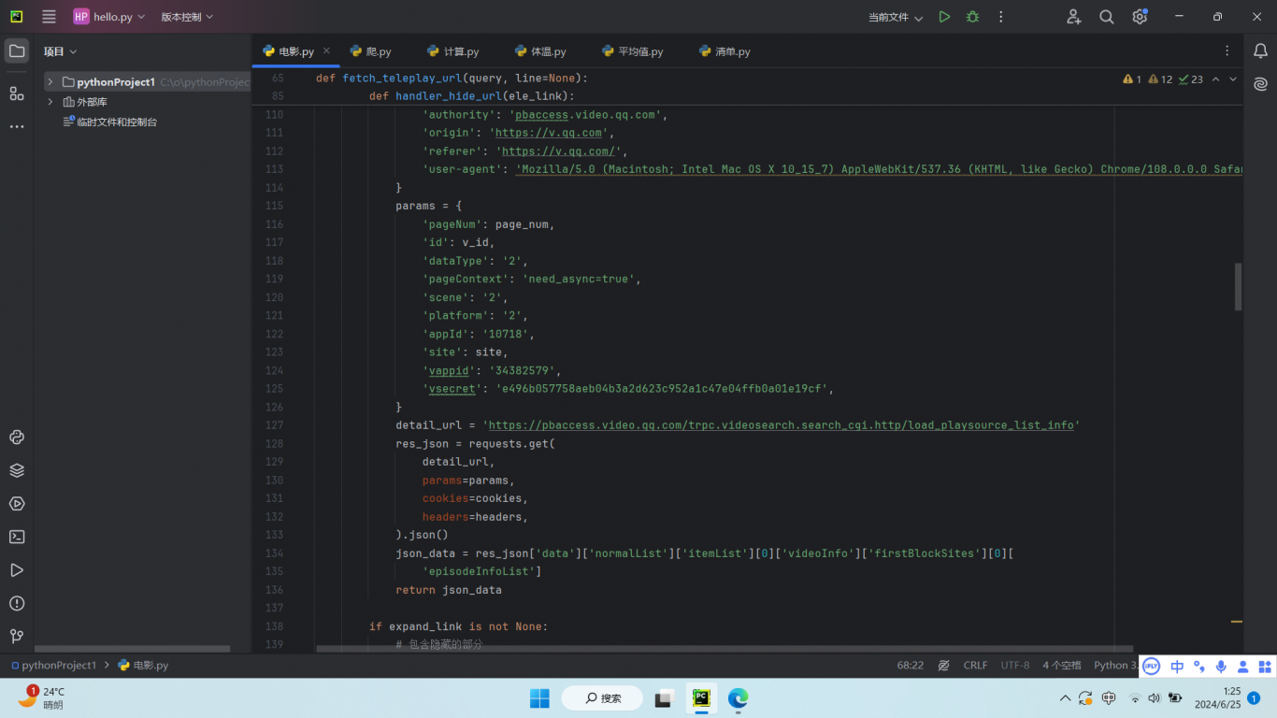Open the 版本控制 dropdown
Viewport: 1277px width, 718px height.
point(187,17)
